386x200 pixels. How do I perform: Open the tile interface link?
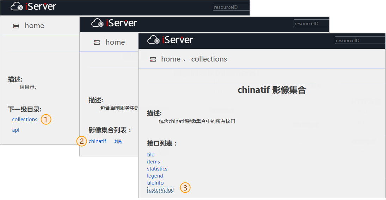click(151, 155)
